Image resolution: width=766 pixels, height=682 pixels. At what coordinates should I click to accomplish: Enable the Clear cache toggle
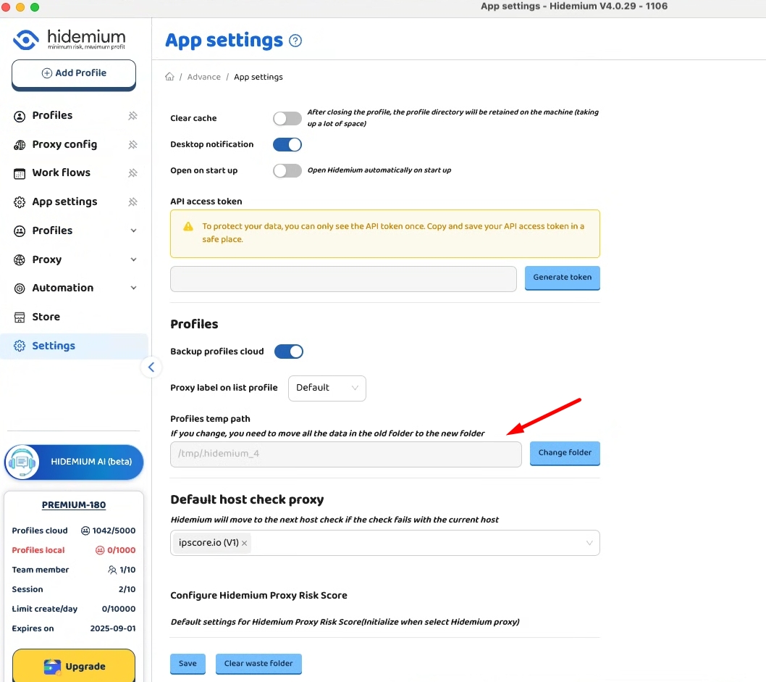pyautogui.click(x=287, y=118)
